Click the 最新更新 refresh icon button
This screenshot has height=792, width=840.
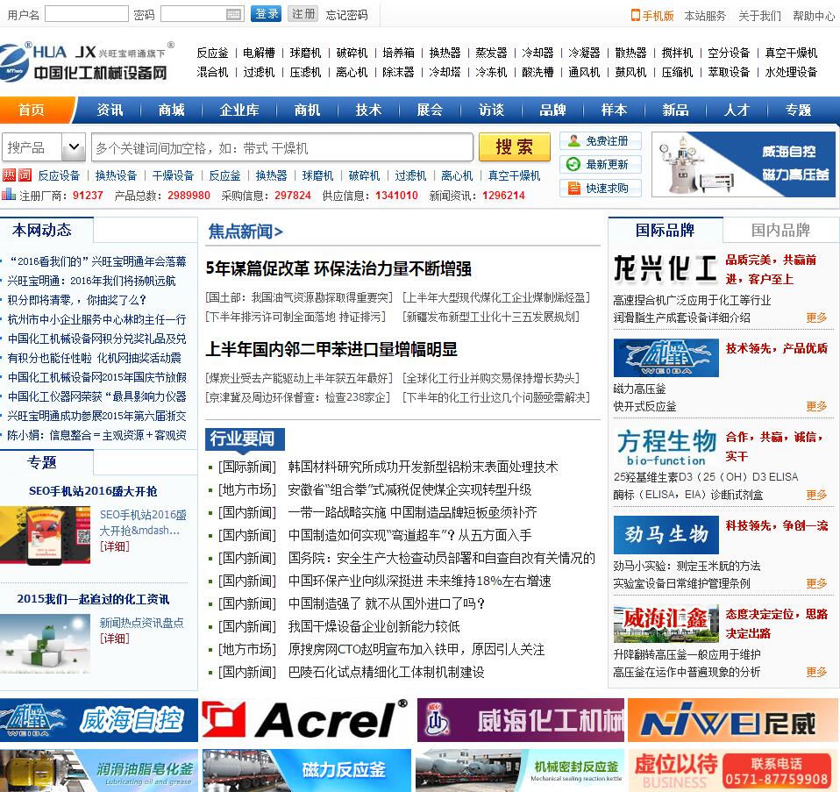coord(601,165)
